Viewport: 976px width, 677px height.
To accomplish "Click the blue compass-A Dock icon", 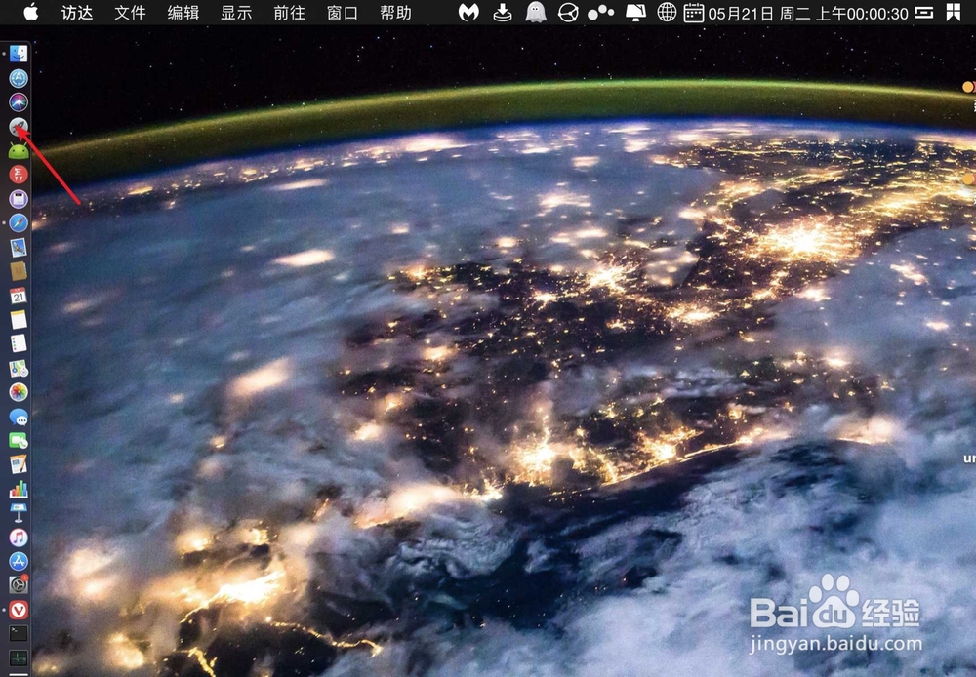I will coord(19,78).
